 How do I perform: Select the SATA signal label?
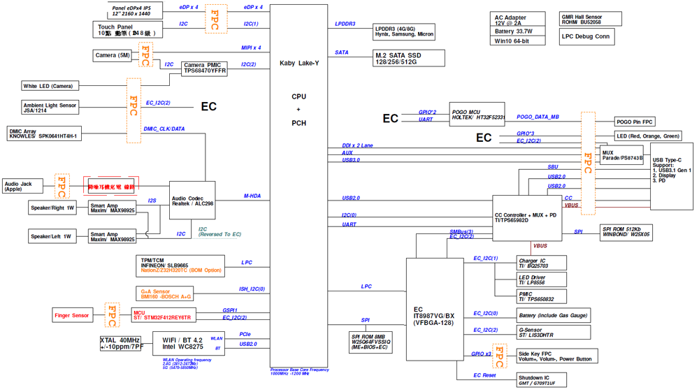click(342, 52)
